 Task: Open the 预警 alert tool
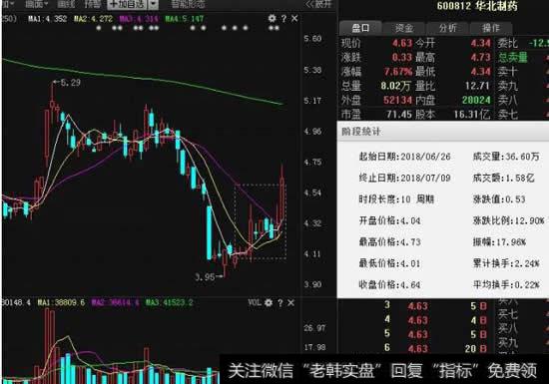(x=93, y=4)
